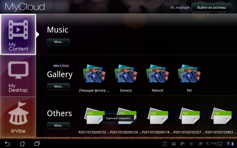Viewport: 237px width, 148px height.
Task: Open the download notification icon
Action: (165, 144)
